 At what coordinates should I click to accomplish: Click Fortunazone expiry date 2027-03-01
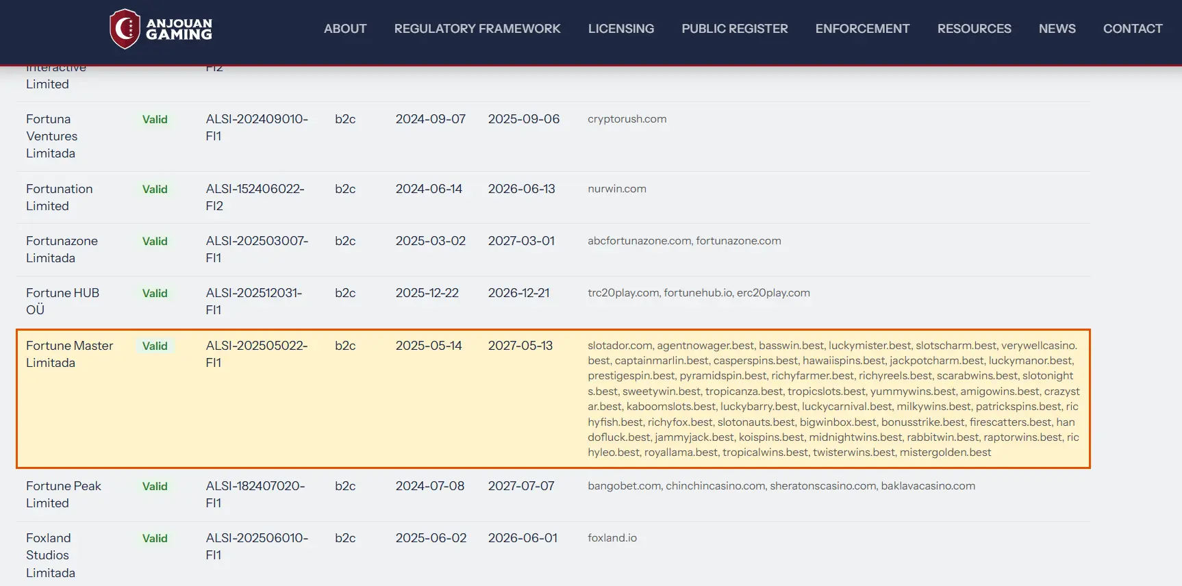pyautogui.click(x=521, y=241)
